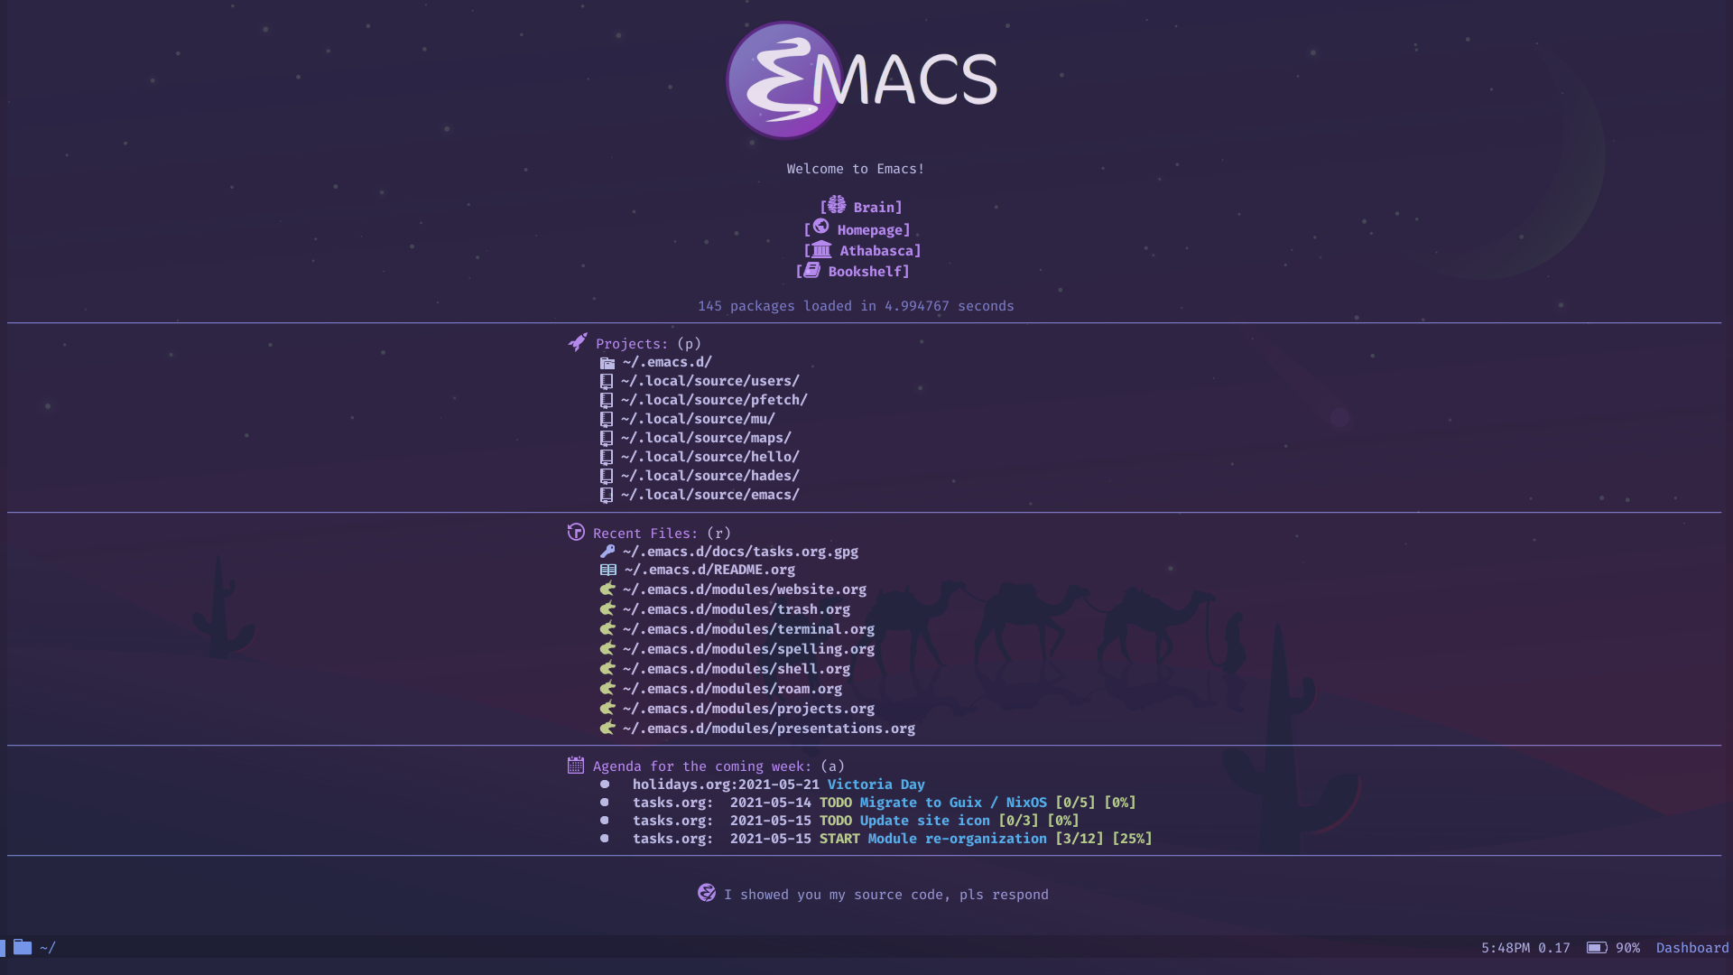The width and height of the screenshot is (1733, 975).
Task: Click the Agenda calendar icon
Action: 575,765
